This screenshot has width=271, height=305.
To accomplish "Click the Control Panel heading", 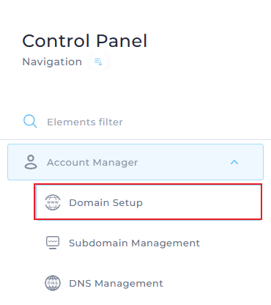I will [85, 41].
